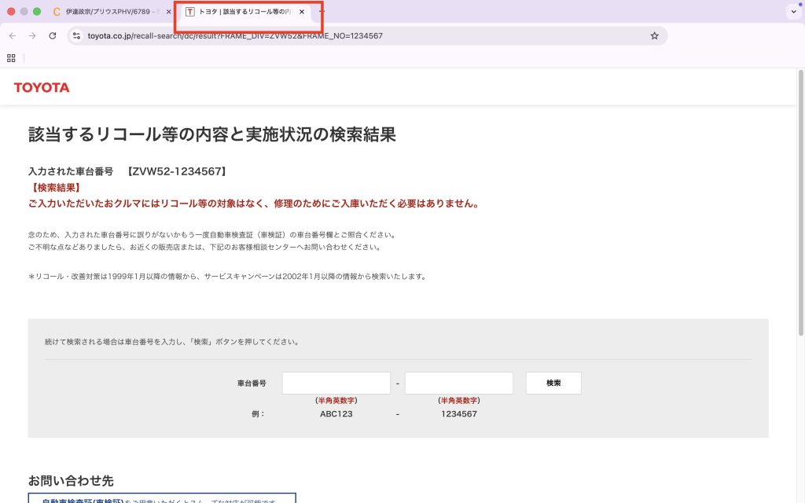Click the green macOS fullscreen window button
Image resolution: width=805 pixels, height=503 pixels.
point(37,12)
